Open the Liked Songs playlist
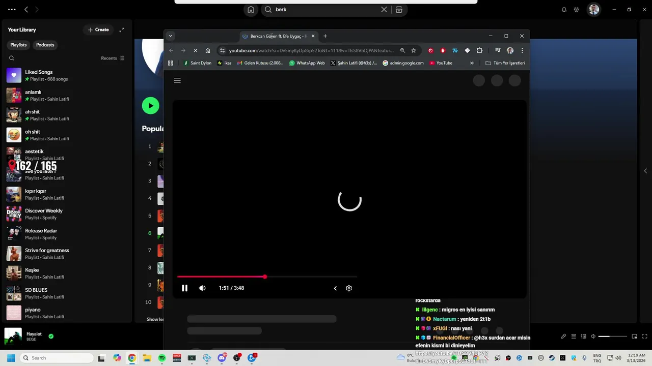 click(x=66, y=75)
